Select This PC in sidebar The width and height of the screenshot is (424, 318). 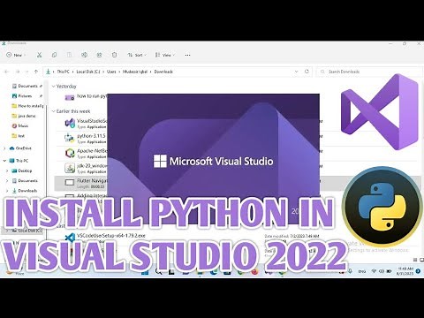(19, 161)
